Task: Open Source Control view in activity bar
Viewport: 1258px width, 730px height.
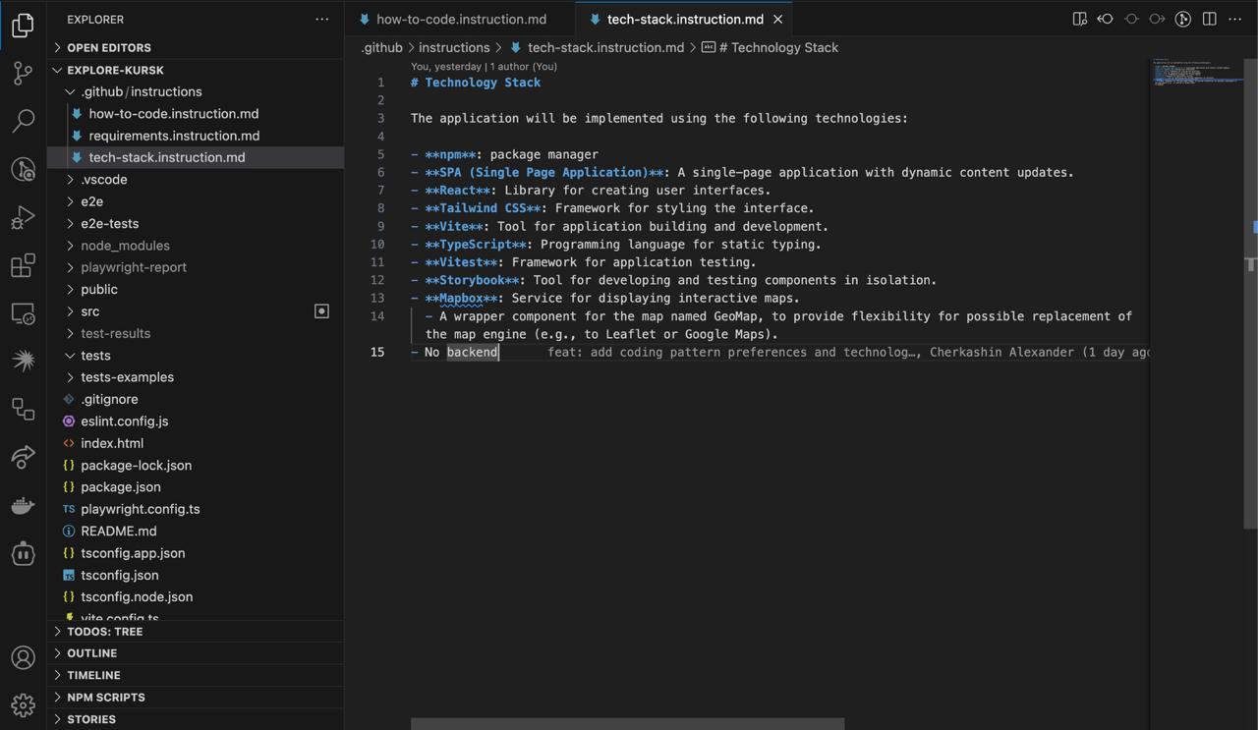Action: (23, 73)
